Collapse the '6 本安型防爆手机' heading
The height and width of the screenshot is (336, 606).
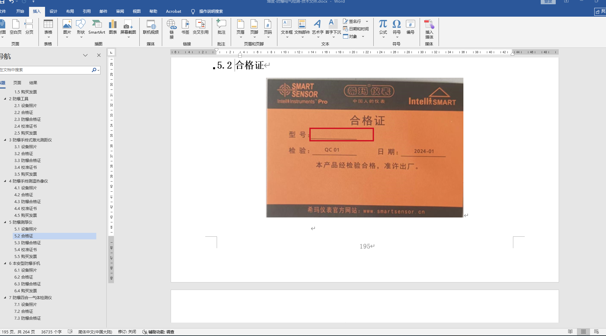5,263
